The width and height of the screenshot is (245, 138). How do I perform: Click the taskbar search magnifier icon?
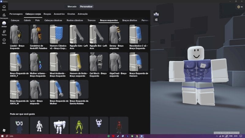7,136
